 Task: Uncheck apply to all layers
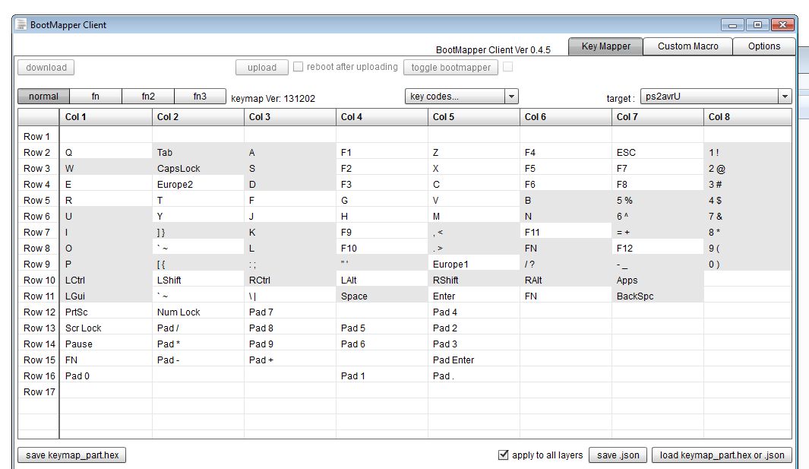503,455
